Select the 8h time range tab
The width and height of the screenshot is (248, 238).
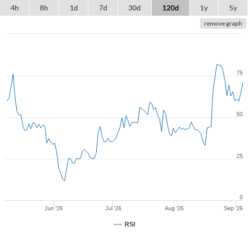(x=44, y=8)
